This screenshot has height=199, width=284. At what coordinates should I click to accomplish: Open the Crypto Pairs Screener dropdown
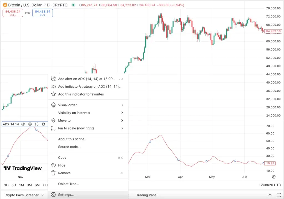pyautogui.click(x=24, y=195)
